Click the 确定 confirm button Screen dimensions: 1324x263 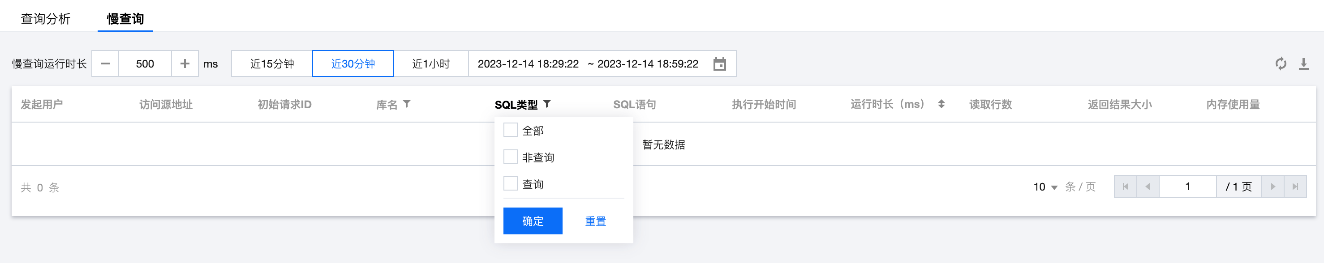pyautogui.click(x=533, y=221)
